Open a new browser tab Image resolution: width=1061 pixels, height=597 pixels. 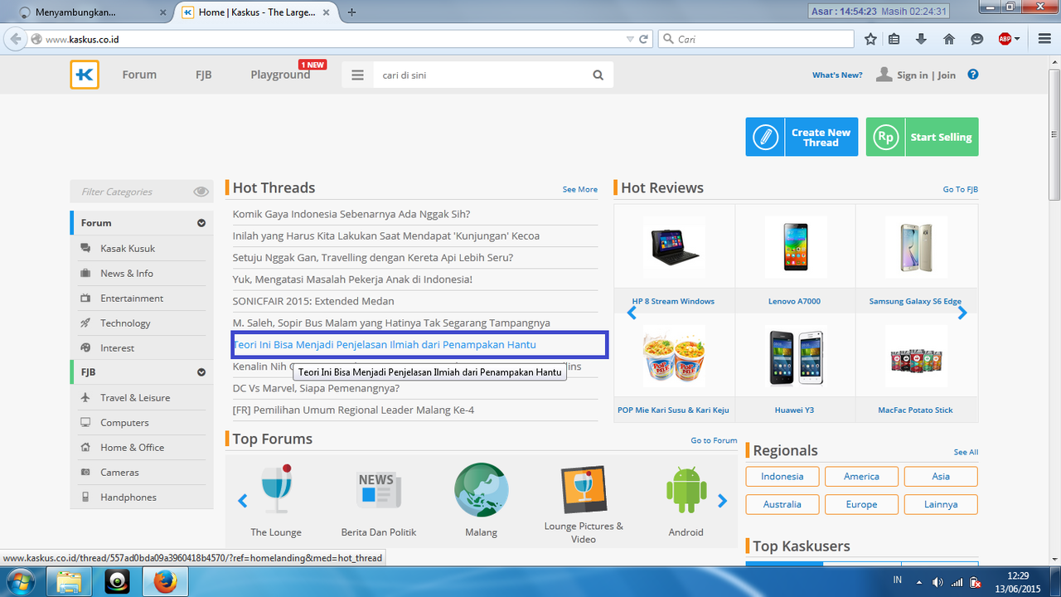(352, 12)
